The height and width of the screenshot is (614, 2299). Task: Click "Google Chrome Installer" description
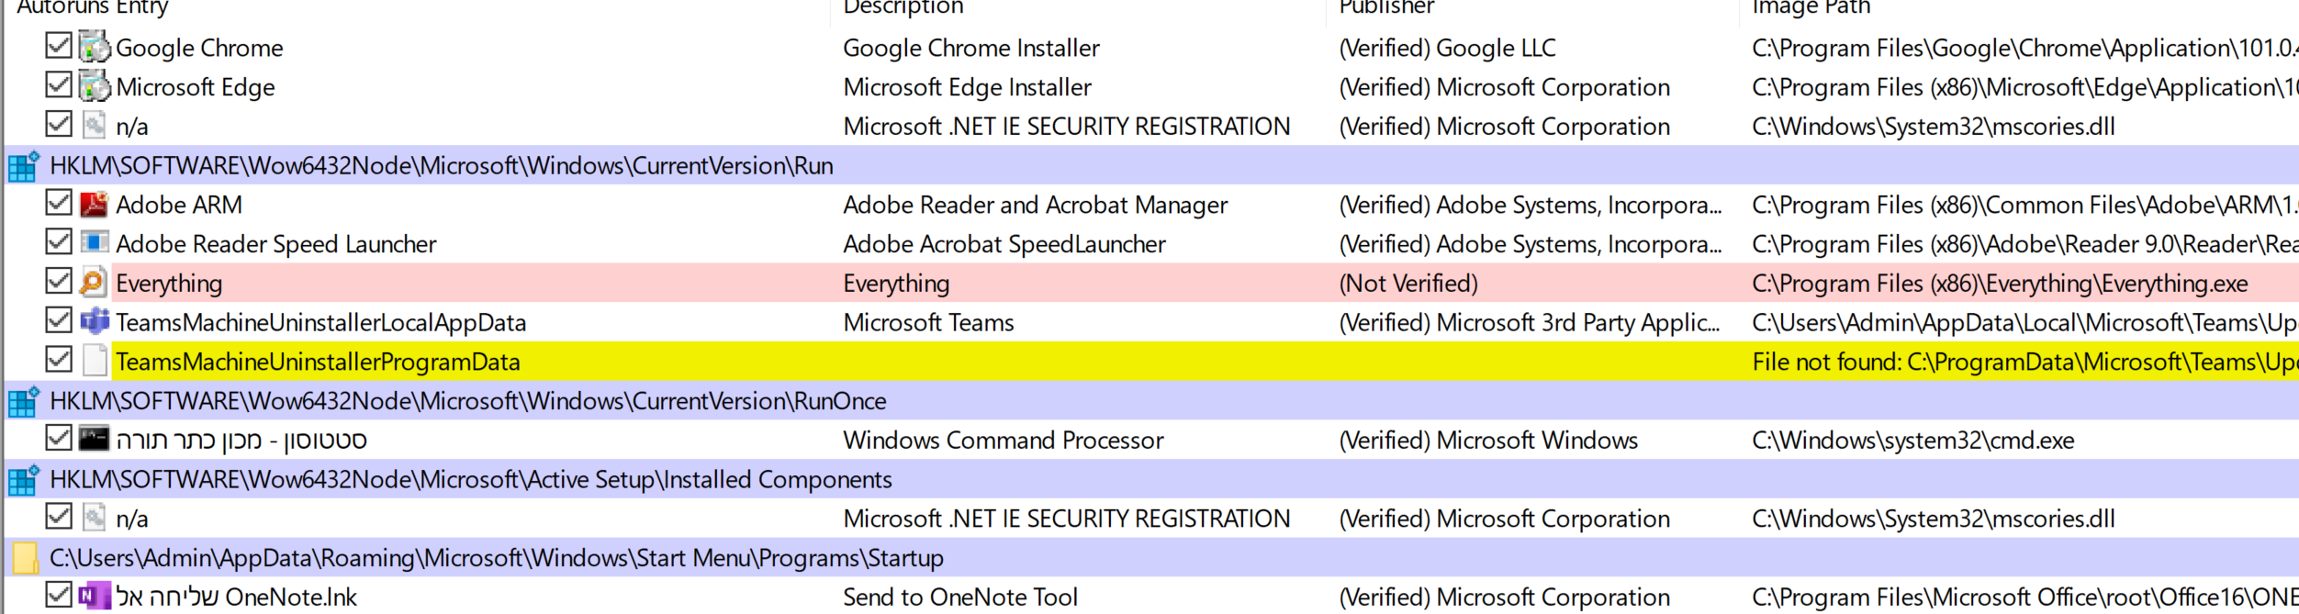pyautogui.click(x=971, y=48)
